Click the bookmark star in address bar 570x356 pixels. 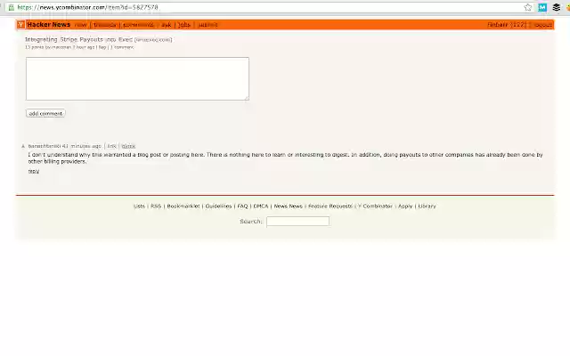point(528,7)
